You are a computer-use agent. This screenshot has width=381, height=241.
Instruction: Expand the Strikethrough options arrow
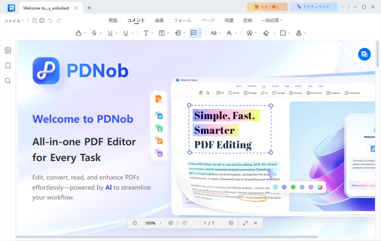(101, 33)
